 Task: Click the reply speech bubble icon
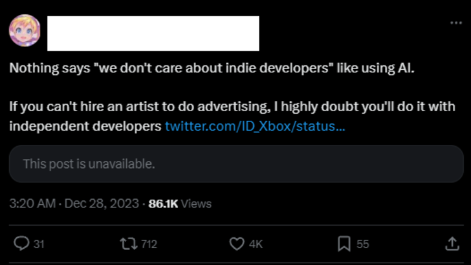coord(21,244)
